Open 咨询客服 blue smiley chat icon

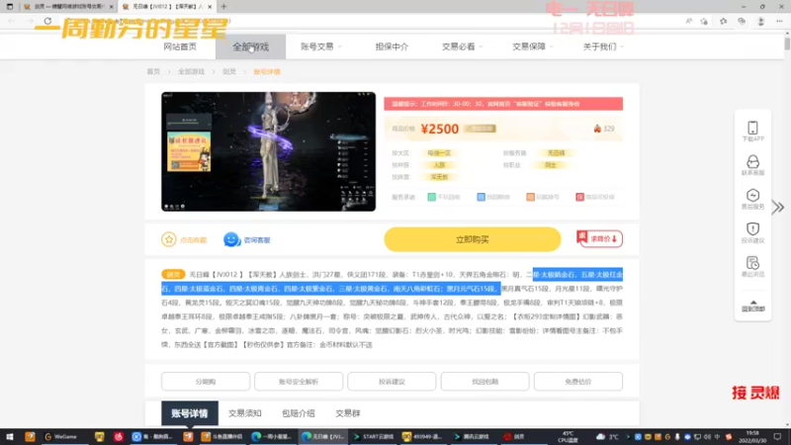click(x=231, y=239)
